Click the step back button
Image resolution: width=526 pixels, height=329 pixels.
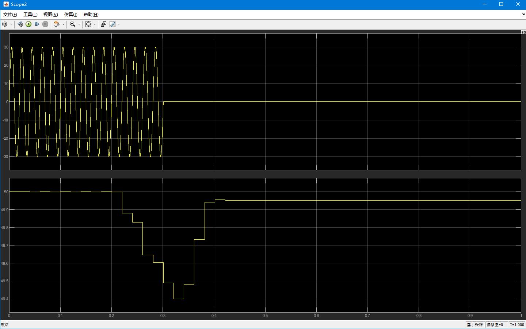(x=20, y=24)
